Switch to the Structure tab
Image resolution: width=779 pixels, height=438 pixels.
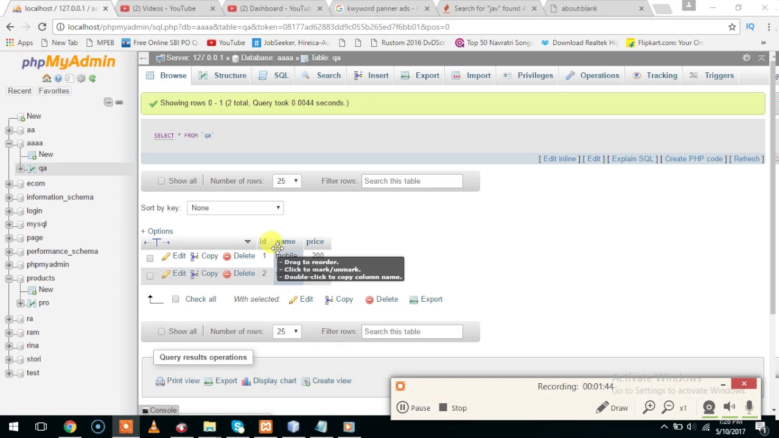point(223,75)
